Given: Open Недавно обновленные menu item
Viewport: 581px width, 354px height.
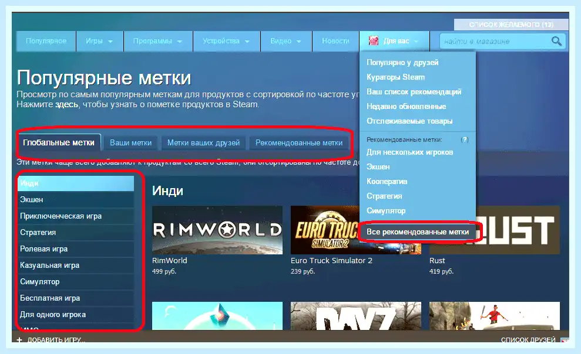Looking at the screenshot, I should [x=406, y=107].
